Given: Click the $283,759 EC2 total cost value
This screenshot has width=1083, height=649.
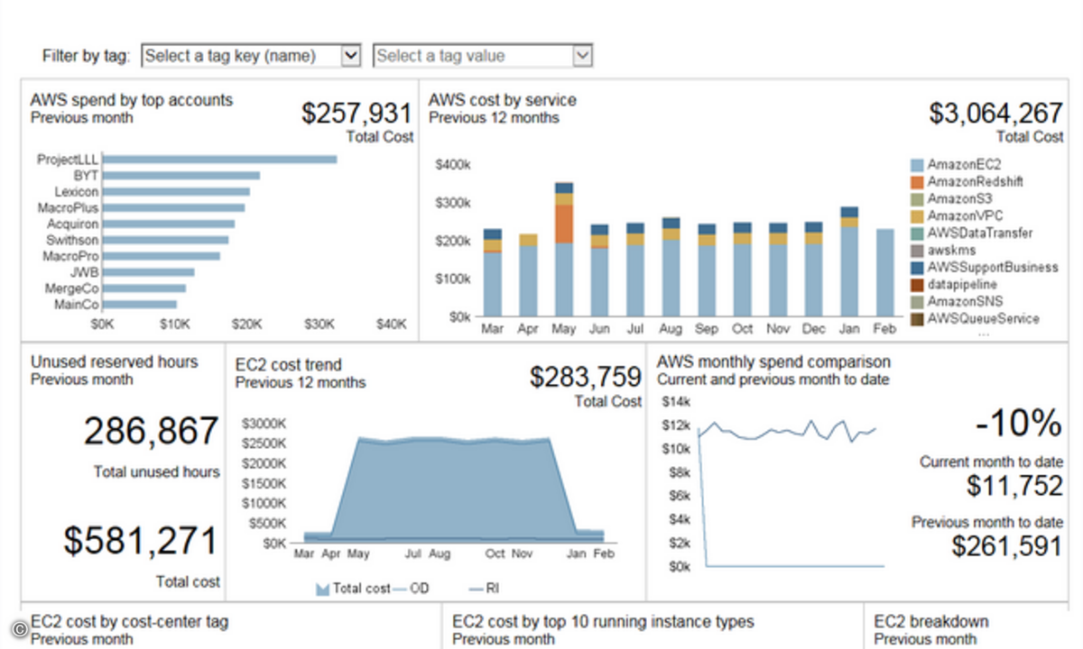Looking at the screenshot, I should pos(586,377).
